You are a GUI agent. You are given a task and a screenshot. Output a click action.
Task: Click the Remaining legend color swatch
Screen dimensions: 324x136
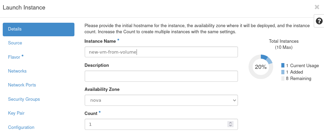pyautogui.click(x=283, y=78)
